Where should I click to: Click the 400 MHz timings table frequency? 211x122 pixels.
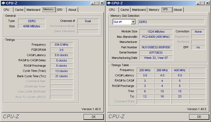click(180, 70)
